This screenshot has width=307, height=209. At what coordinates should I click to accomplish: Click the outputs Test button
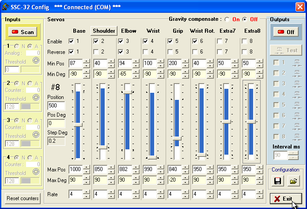click(x=286, y=50)
